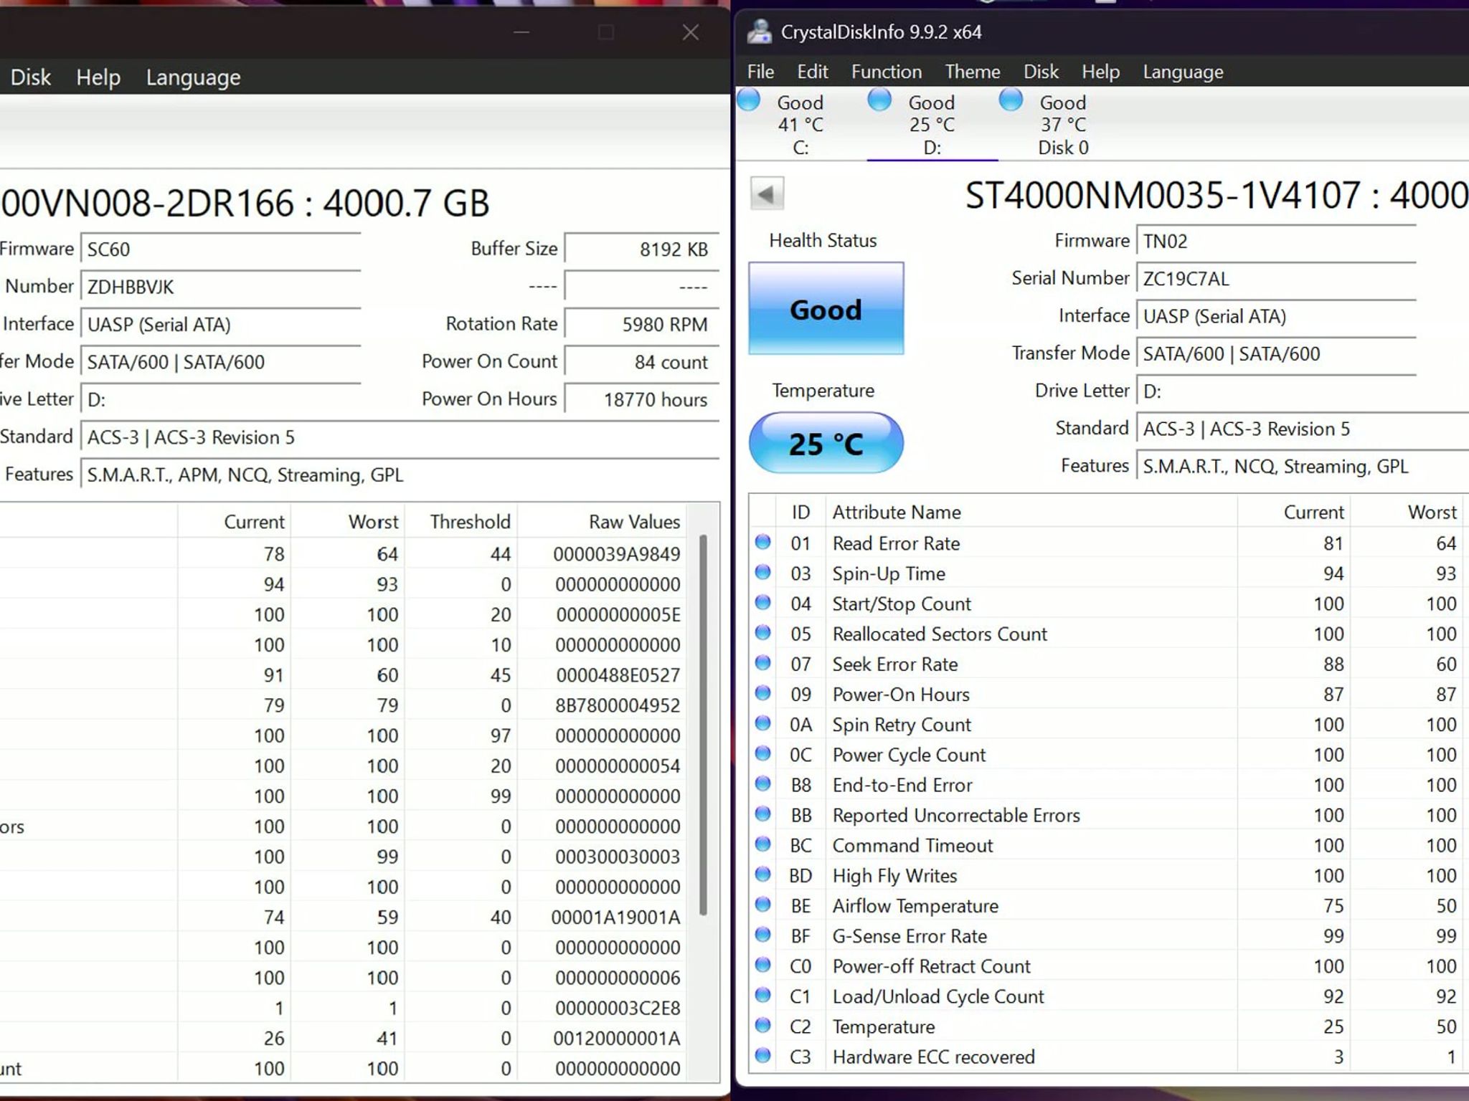1469x1101 pixels.
Task: Click the disk title ST4000NM0035-1V4107
Action: [1163, 195]
